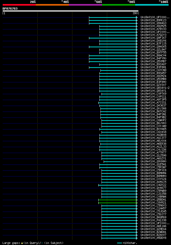Select the UniRef100_C2G358 label
The width and height of the screenshot is (171, 245).
[153, 194]
